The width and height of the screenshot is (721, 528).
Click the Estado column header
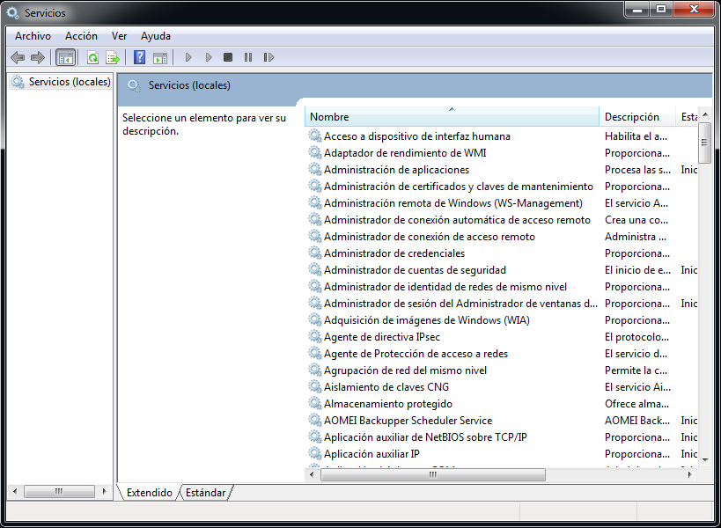pyautogui.click(x=687, y=117)
